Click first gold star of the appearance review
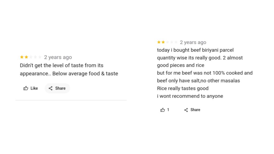Image resolution: width=274 pixels, height=154 pixels. tap(22, 57)
